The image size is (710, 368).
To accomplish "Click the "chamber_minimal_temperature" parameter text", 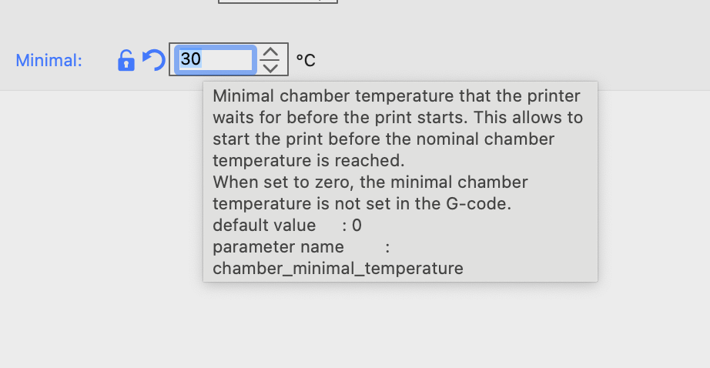I will pyautogui.click(x=338, y=269).
